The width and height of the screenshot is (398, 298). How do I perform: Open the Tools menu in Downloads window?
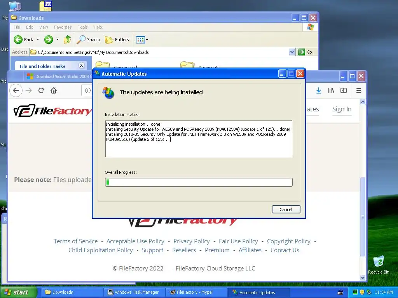(x=82, y=27)
